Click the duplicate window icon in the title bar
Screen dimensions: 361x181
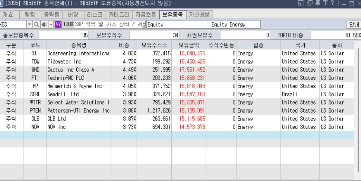click(310, 3)
